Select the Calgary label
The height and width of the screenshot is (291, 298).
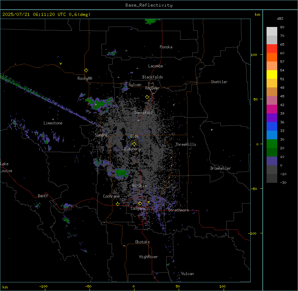[138, 208]
